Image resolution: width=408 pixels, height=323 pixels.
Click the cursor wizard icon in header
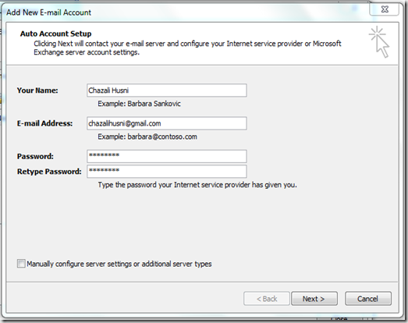379,42
